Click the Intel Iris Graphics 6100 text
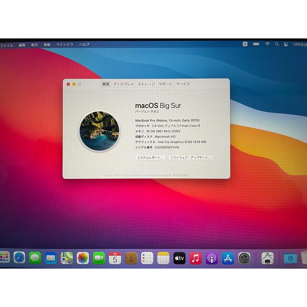The width and height of the screenshot is (307, 307). (x=182, y=142)
